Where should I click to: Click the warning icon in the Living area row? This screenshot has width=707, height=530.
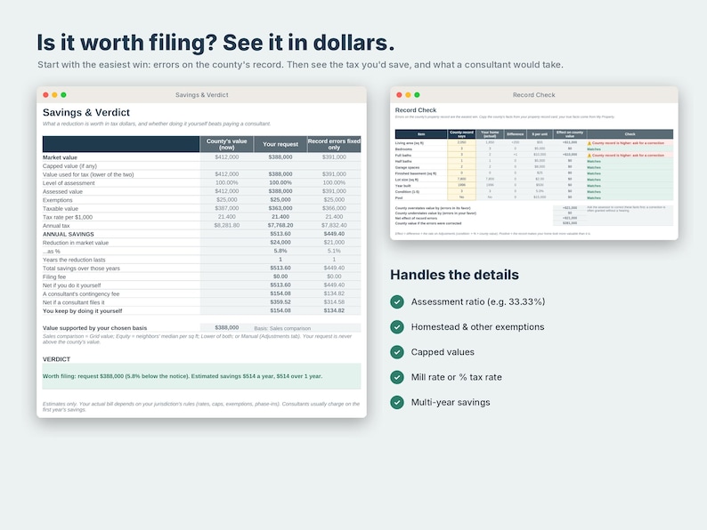589,143
